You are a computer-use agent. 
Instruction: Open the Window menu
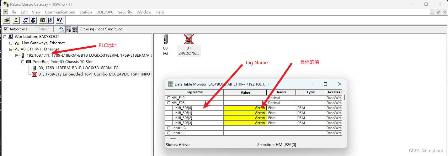tap(144, 12)
